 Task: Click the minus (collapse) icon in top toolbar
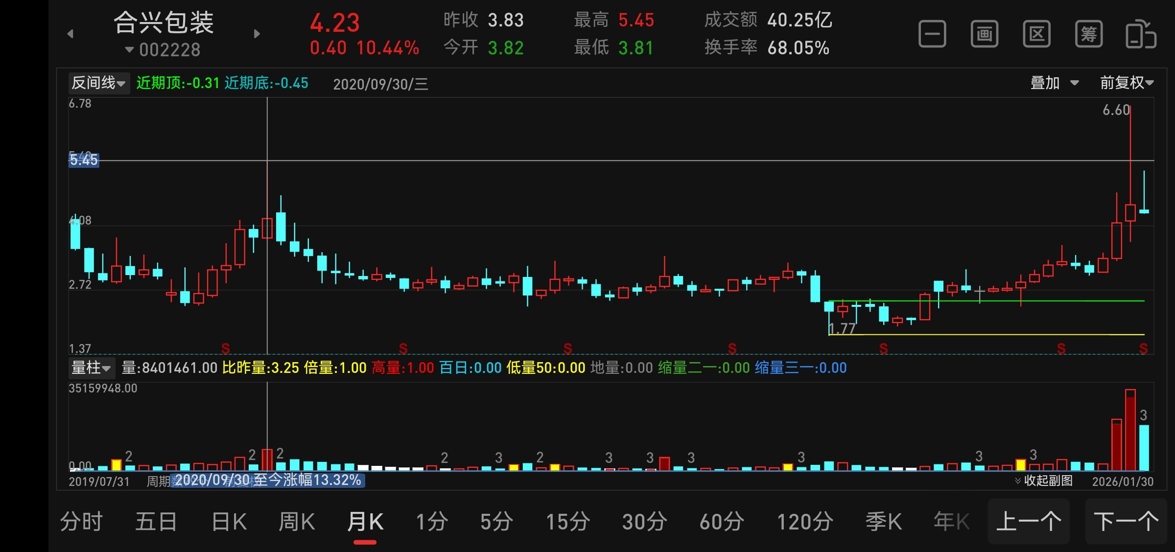pyautogui.click(x=932, y=34)
